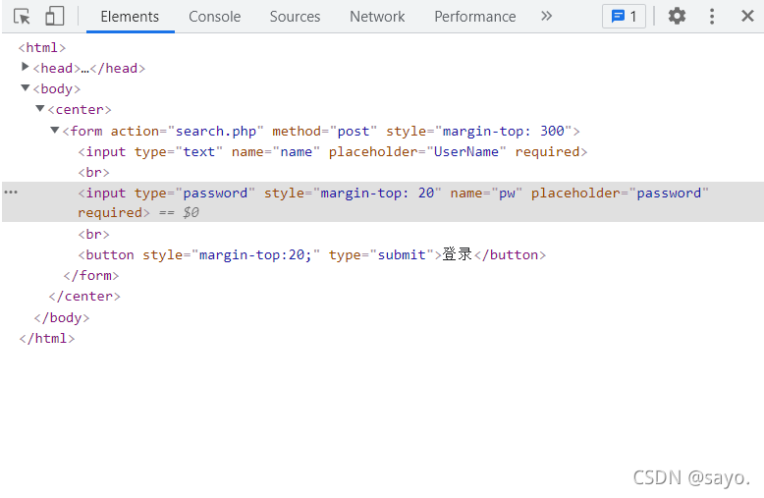The width and height of the screenshot is (764, 498).
Task: Open the issues counter showing 1
Action: 624,17
